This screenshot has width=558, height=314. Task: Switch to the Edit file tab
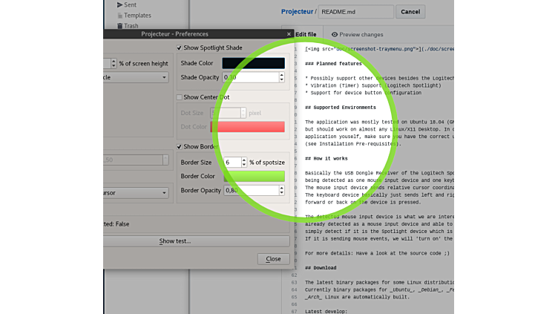tap(305, 34)
